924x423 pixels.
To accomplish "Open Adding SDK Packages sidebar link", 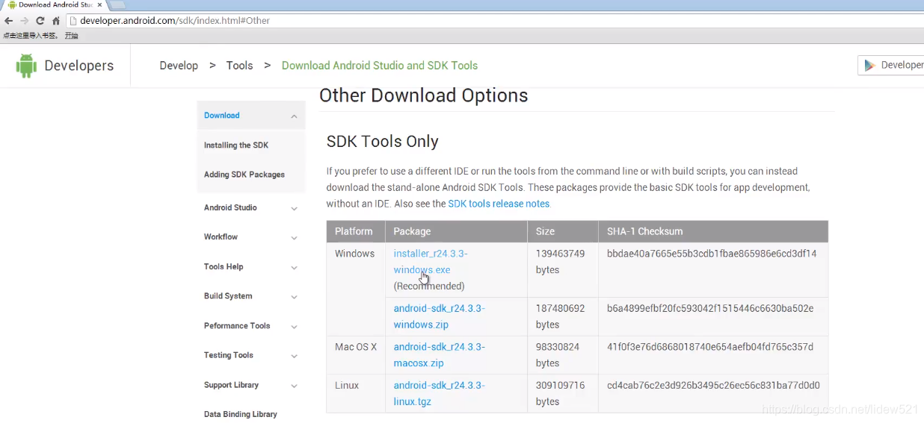I will 244,175.
